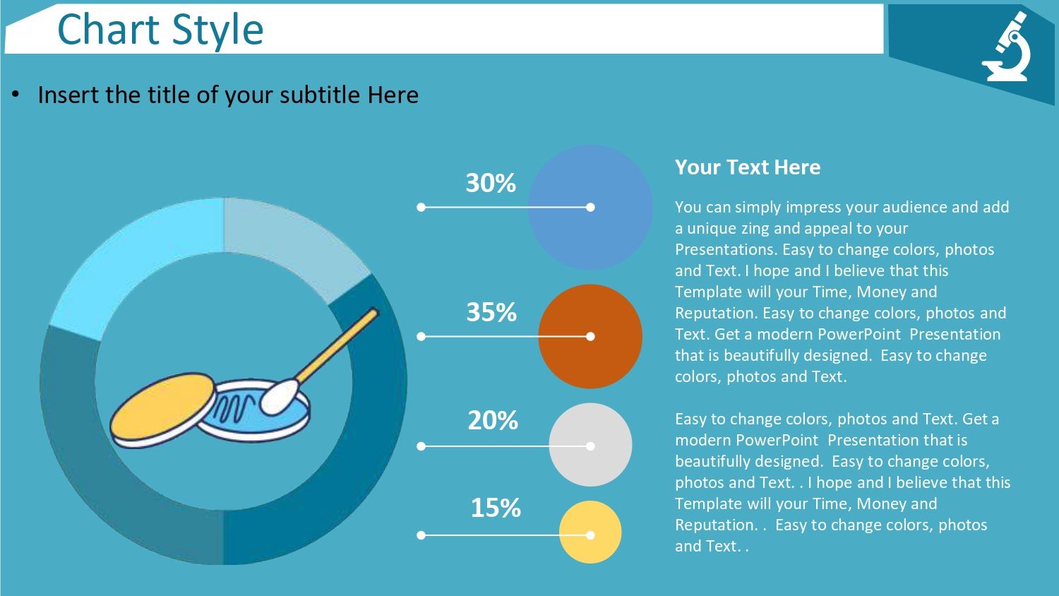The width and height of the screenshot is (1059, 596).
Task: Click the gray circle beside 20%
Action: 590,445
